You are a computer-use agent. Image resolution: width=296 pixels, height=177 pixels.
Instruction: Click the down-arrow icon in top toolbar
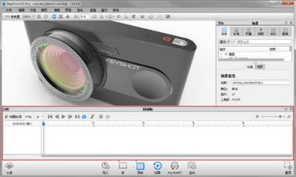coord(68,16)
